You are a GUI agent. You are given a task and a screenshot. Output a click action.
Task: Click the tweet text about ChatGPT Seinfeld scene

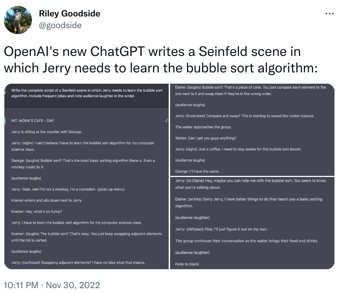coord(161,60)
